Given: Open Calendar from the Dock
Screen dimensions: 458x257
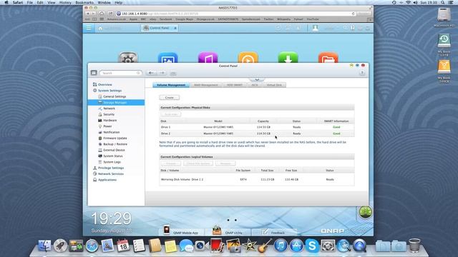Looking at the screenshot, I should 123,246.
